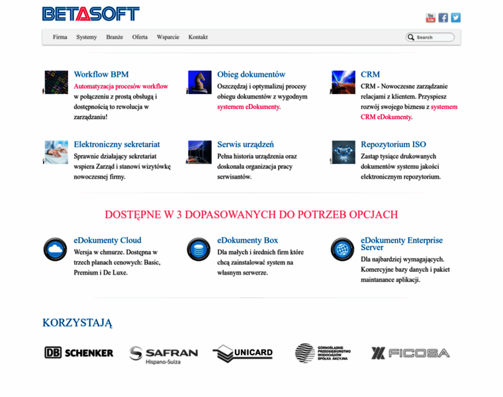Click the magnifying glass search icon
Viewport: 503px width, 397px height.
pos(411,37)
